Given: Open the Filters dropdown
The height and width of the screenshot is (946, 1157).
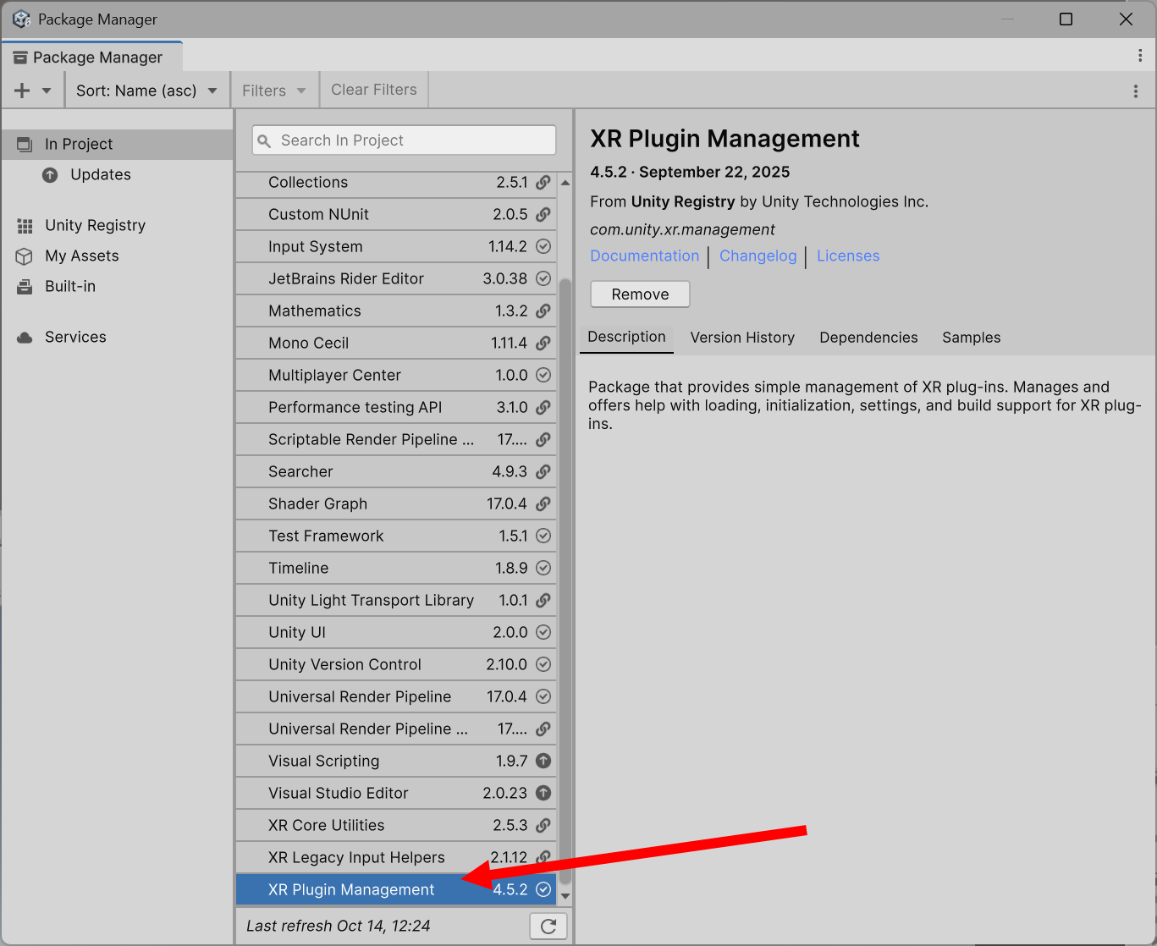Looking at the screenshot, I should point(273,91).
